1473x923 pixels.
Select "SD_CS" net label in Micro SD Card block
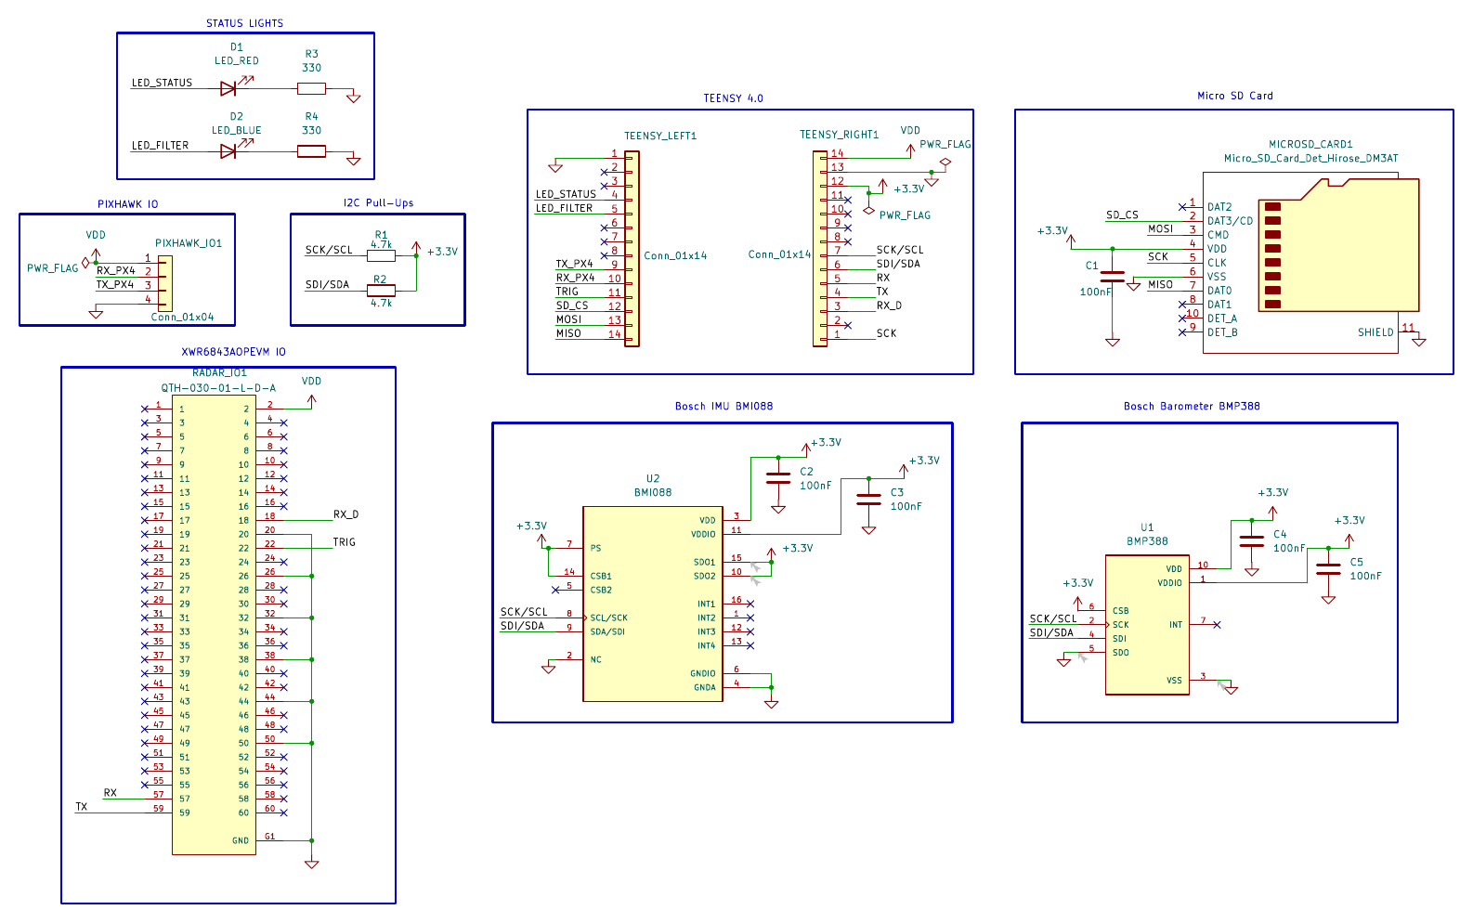click(x=1122, y=215)
